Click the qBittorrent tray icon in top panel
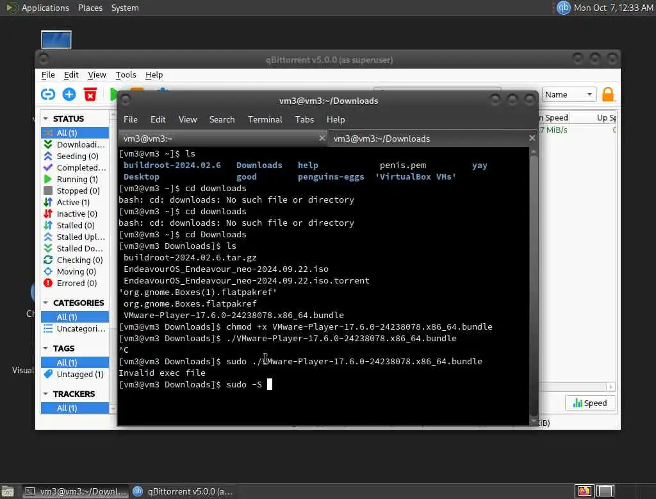The height and width of the screenshot is (499, 656). click(563, 8)
